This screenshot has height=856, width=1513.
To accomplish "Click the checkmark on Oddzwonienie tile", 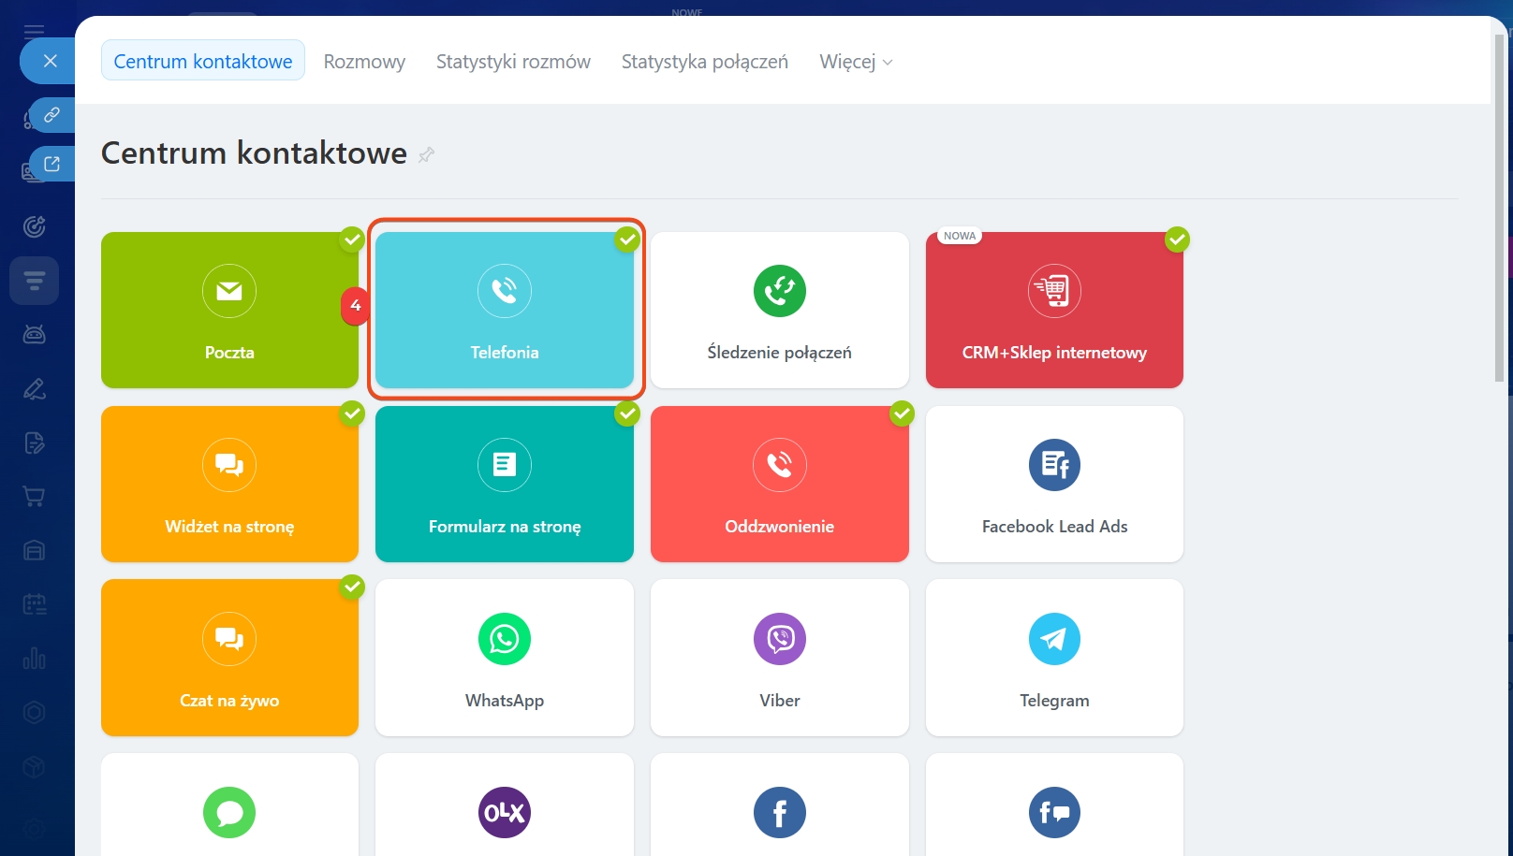I will 902,413.
